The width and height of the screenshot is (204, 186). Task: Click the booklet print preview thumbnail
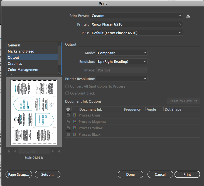(x=34, y=112)
